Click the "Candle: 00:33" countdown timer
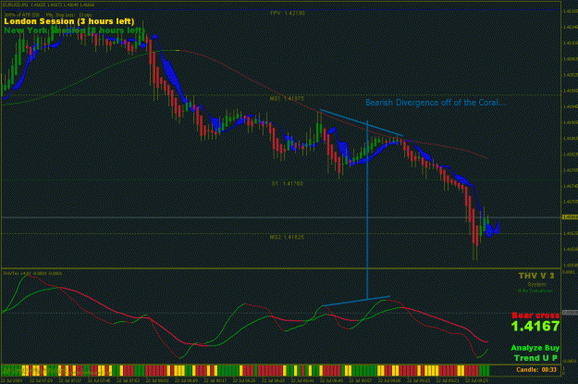Viewport: 578px width, 384px height. 536,369
